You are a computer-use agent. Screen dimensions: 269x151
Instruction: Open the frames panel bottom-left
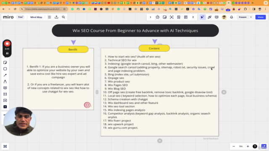coord(5,146)
